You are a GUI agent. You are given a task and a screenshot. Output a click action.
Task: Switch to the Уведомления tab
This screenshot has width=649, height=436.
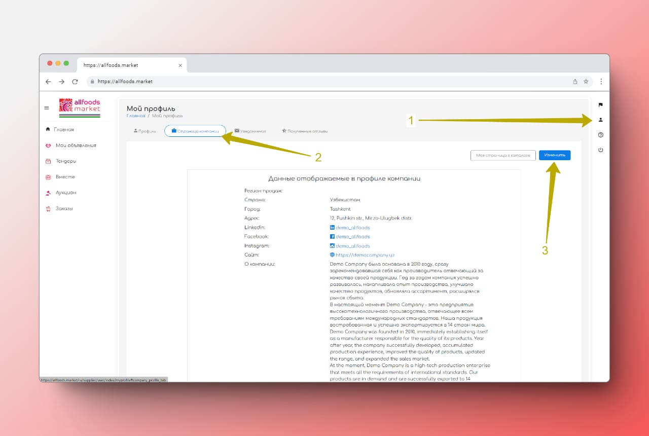coord(250,131)
